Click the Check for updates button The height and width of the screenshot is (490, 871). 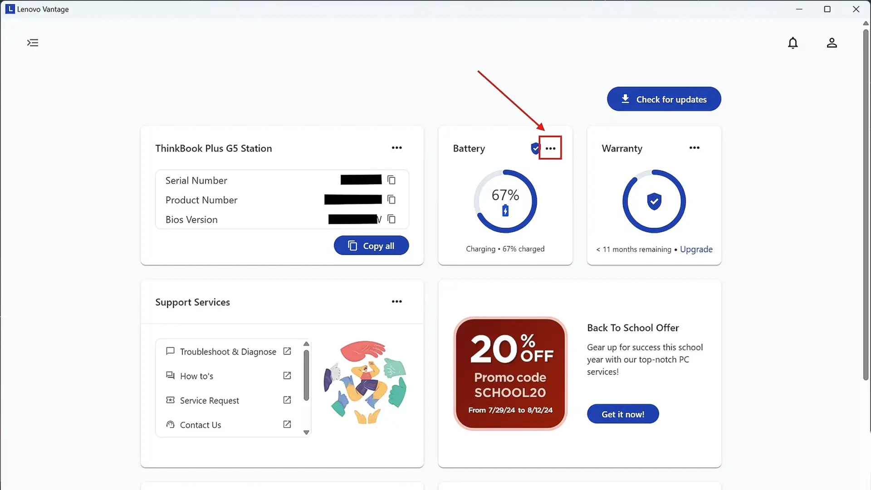click(664, 99)
